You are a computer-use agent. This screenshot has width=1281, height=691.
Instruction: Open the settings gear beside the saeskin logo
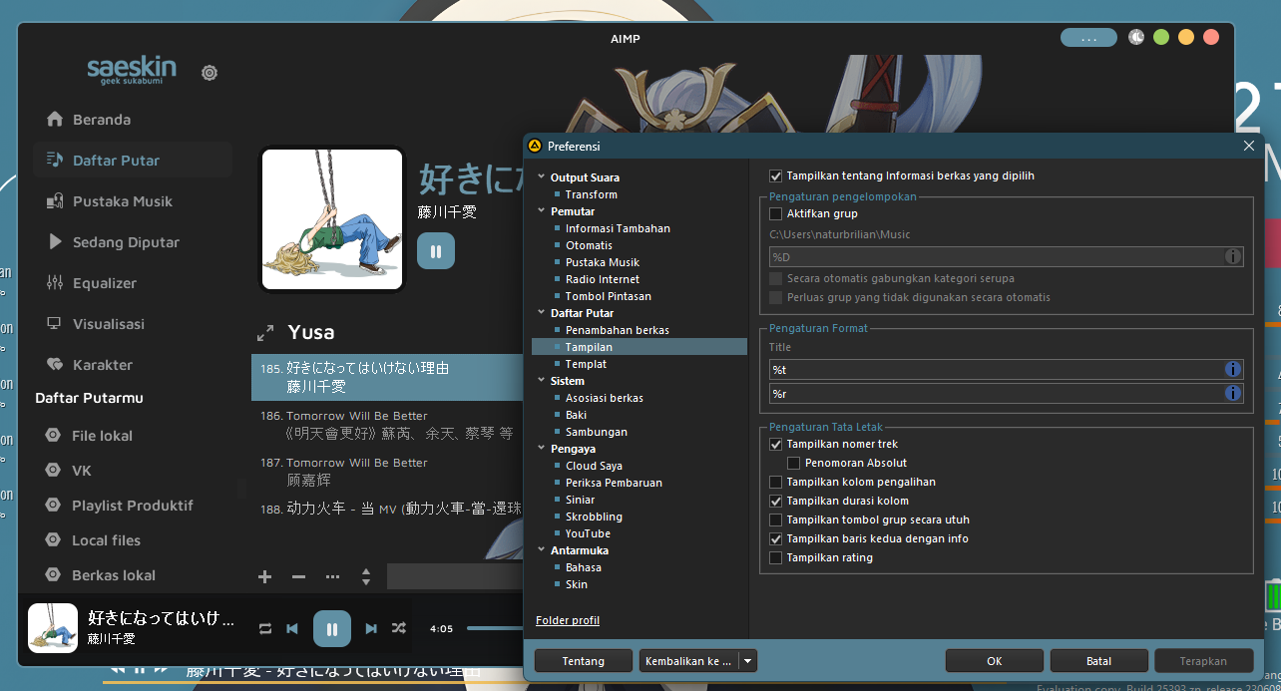pyautogui.click(x=210, y=73)
